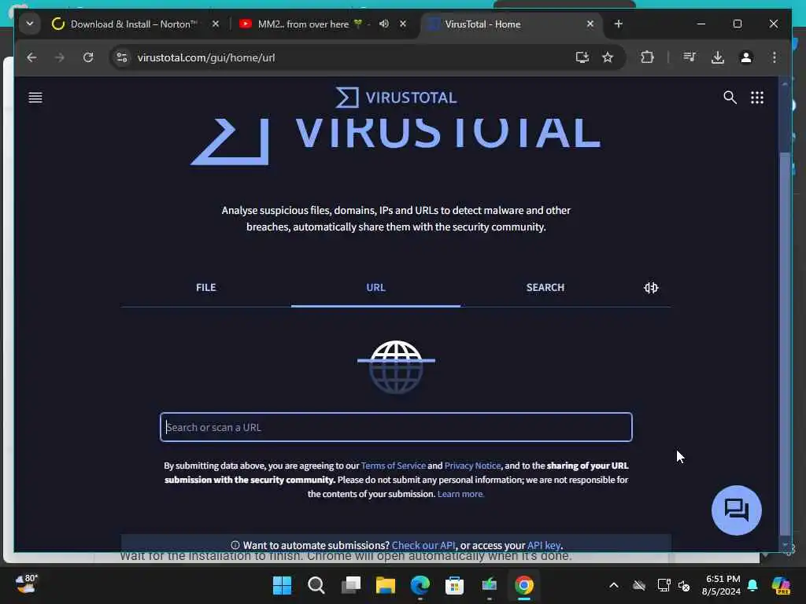Open the Terms of Service link
Viewport: 806px width, 604px height.
[x=394, y=466]
